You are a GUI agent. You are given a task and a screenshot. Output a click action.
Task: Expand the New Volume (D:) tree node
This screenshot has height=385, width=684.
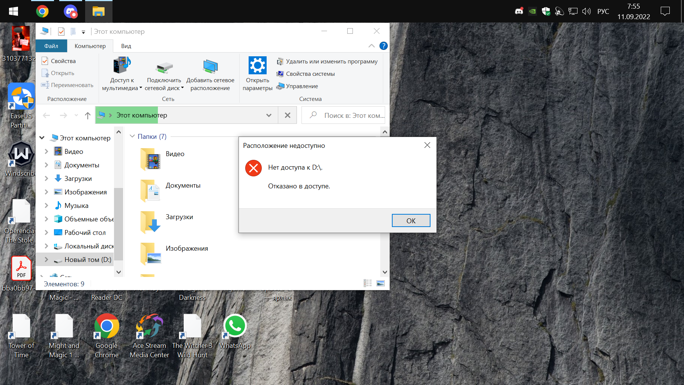46,260
